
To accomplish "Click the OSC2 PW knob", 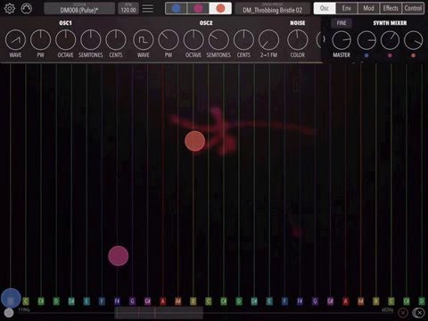I will [x=169, y=40].
